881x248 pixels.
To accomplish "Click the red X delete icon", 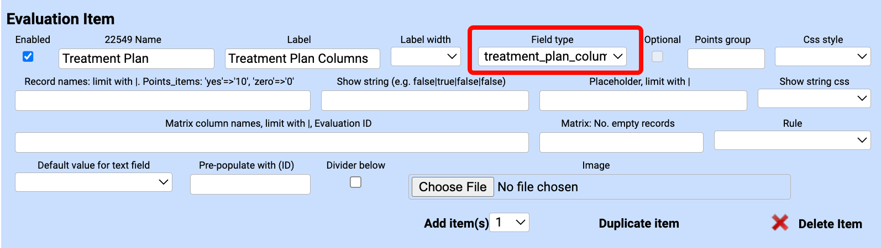I will pos(779,223).
